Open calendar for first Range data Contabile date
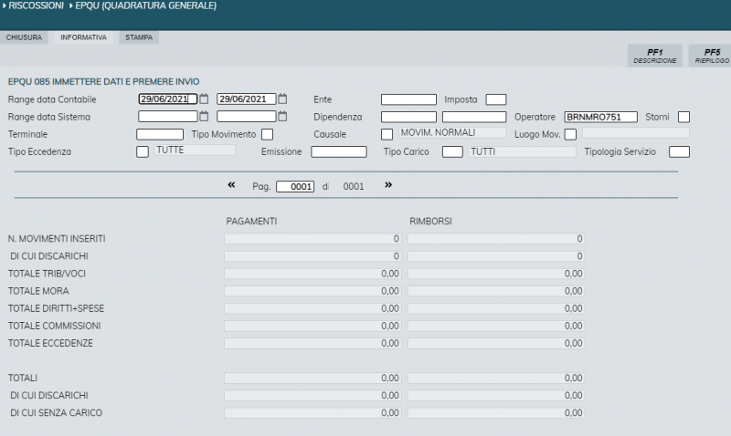Image resolution: width=731 pixels, height=436 pixels. (x=205, y=99)
